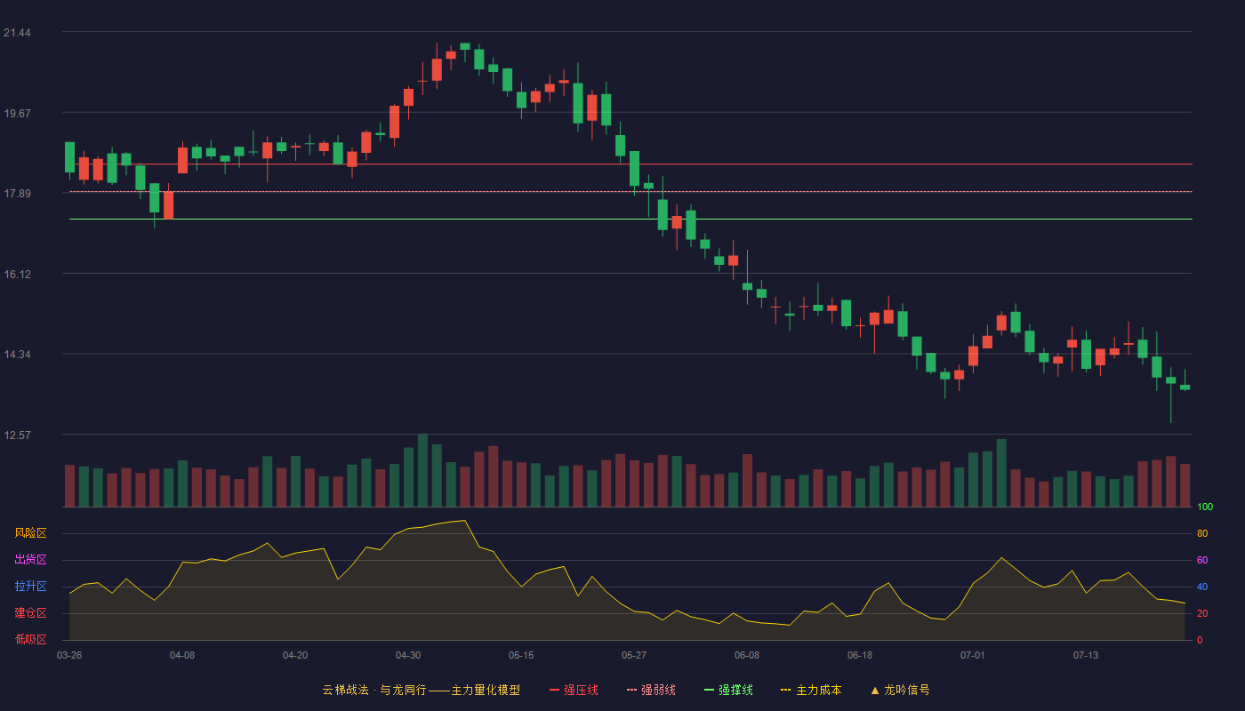Click the 06-18 date axis label
The image size is (1245, 711).
tap(860, 655)
